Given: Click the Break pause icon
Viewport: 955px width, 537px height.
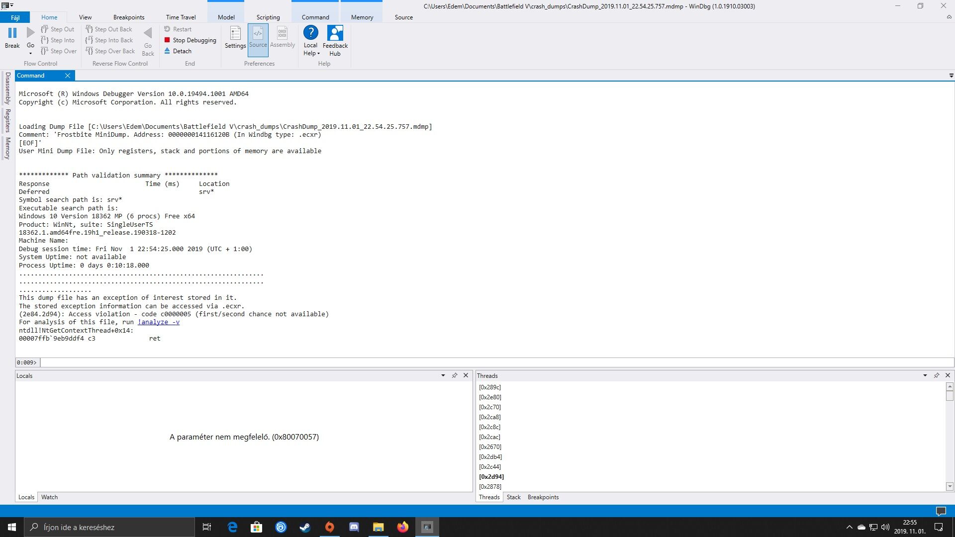Looking at the screenshot, I should (12, 33).
